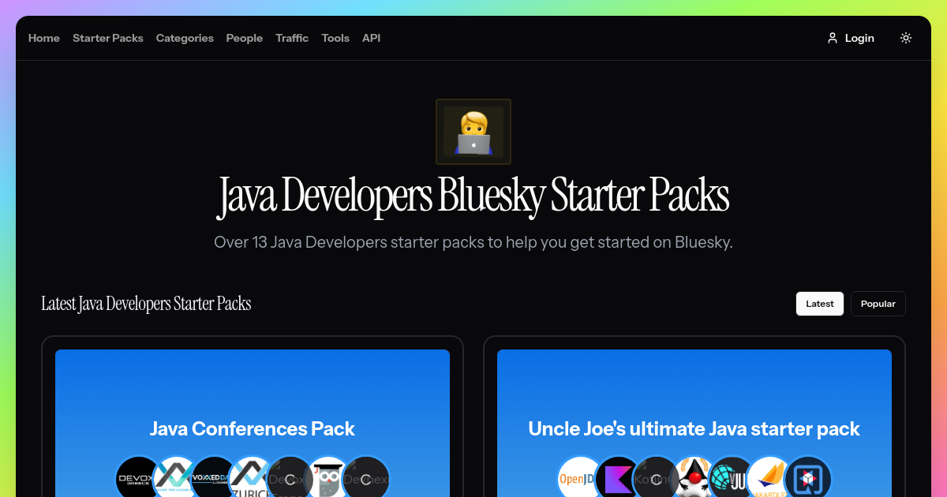Click the JUnit globe avatar
Image resolution: width=947 pixels, height=497 pixels.
coord(731,477)
